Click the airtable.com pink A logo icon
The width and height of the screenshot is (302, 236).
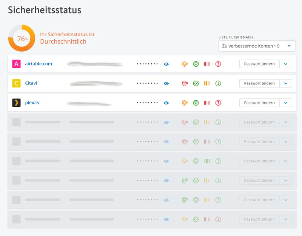pyautogui.click(x=16, y=64)
